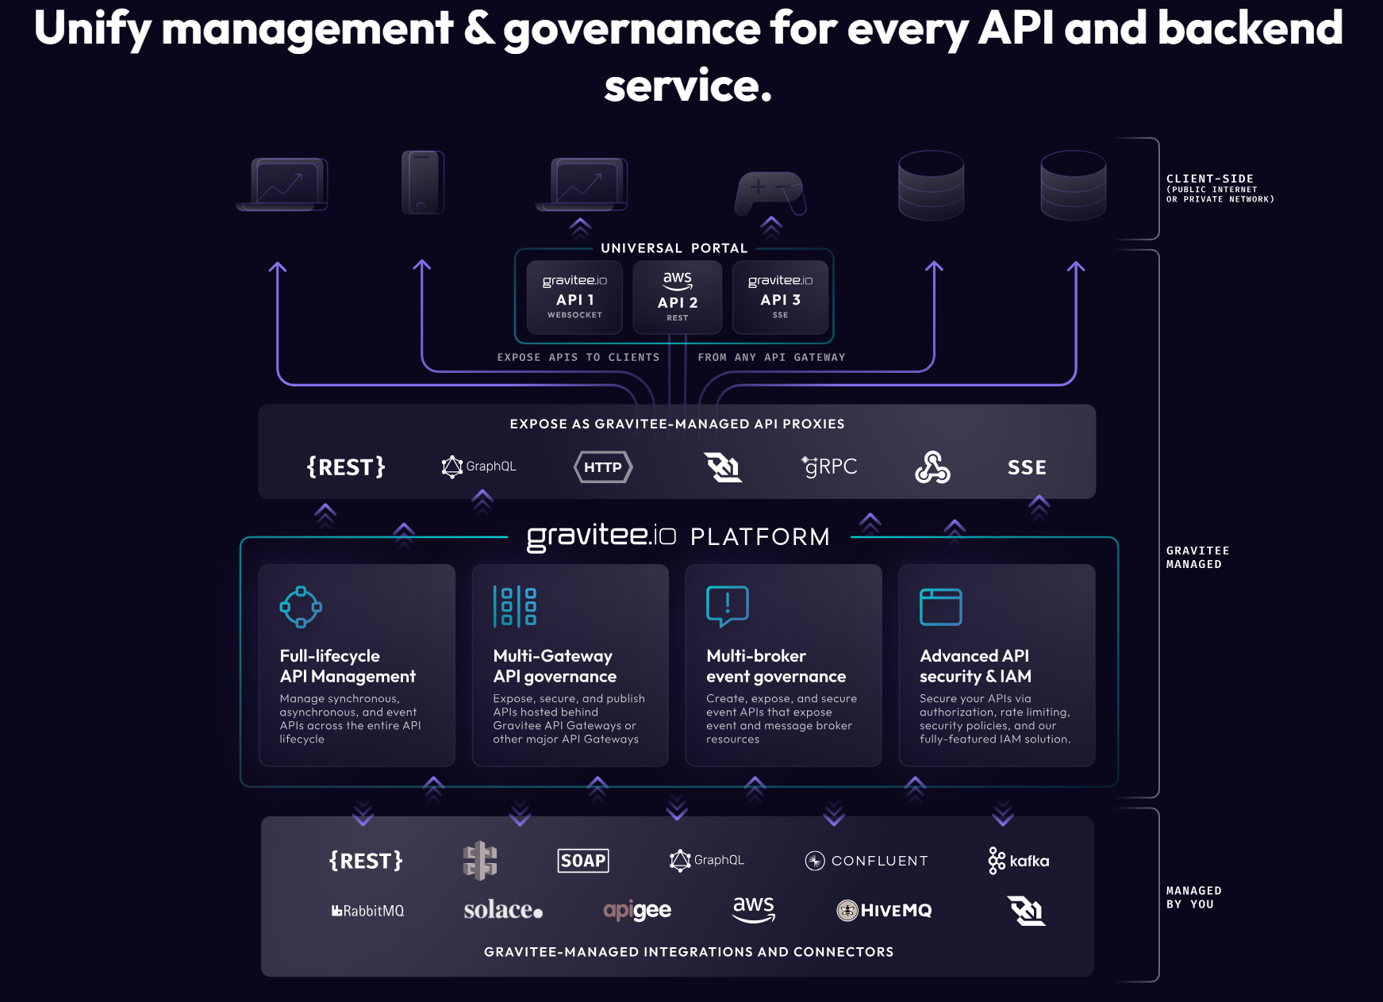Select the SSE label in proxies row

click(x=1027, y=467)
